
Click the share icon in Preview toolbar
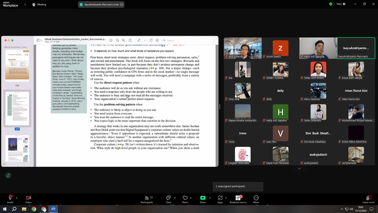pyautogui.click(x=130, y=40)
